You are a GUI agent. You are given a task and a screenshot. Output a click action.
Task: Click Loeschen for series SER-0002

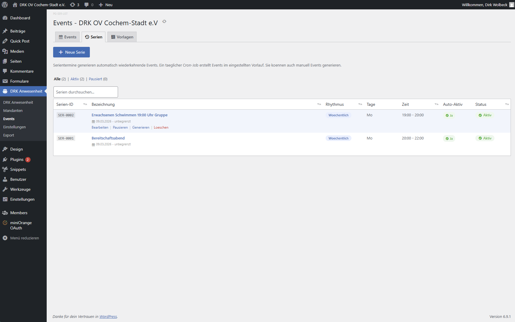[161, 127]
